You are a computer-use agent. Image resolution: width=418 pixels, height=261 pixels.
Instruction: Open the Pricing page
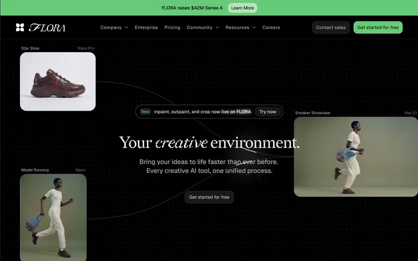pyautogui.click(x=172, y=28)
